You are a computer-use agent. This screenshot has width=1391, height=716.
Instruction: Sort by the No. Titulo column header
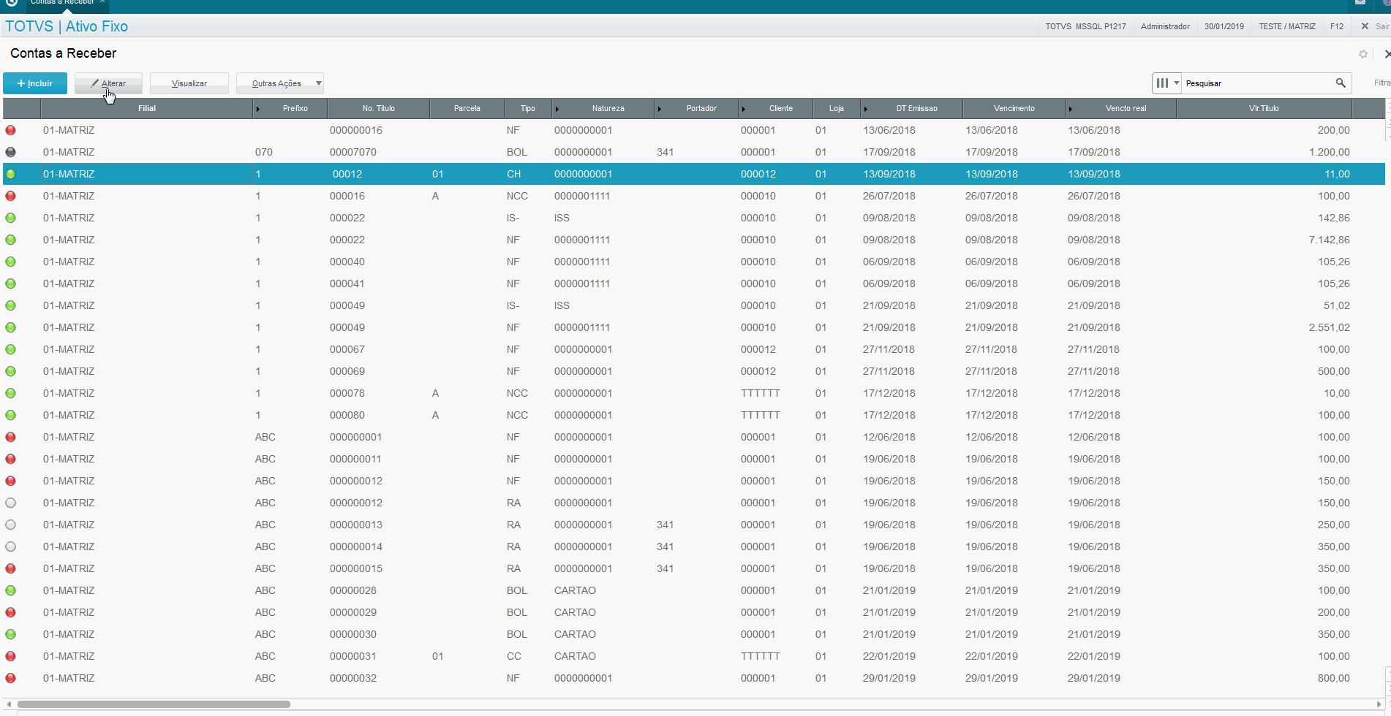click(378, 108)
